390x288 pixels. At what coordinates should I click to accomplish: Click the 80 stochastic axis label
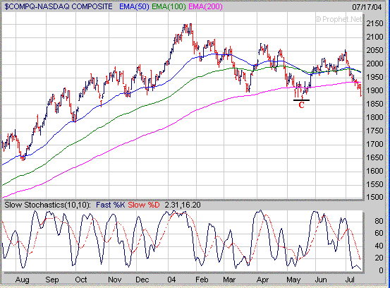(379, 221)
